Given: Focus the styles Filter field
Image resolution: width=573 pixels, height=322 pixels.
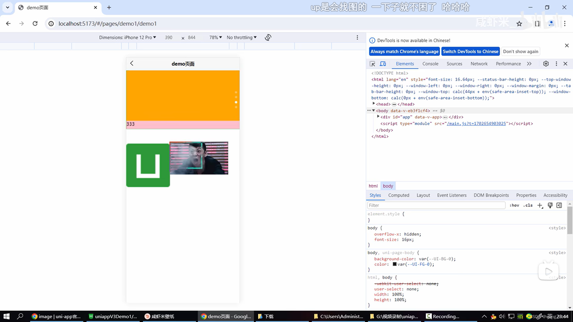Looking at the screenshot, I should 436,205.
